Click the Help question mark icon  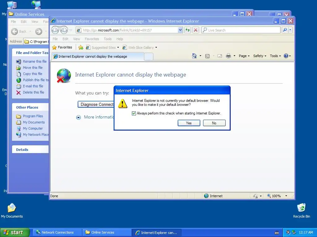pos(286,56)
